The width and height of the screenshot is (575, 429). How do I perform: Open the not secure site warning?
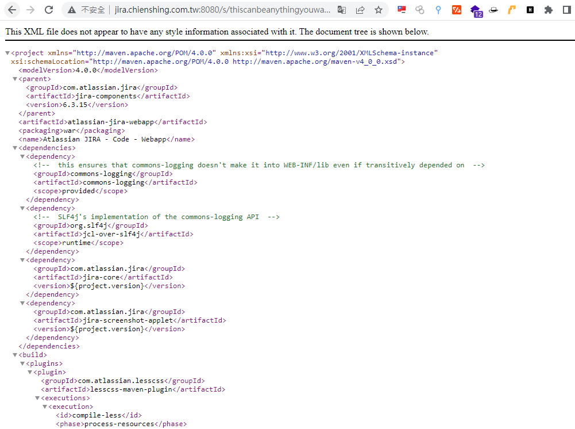87,10
